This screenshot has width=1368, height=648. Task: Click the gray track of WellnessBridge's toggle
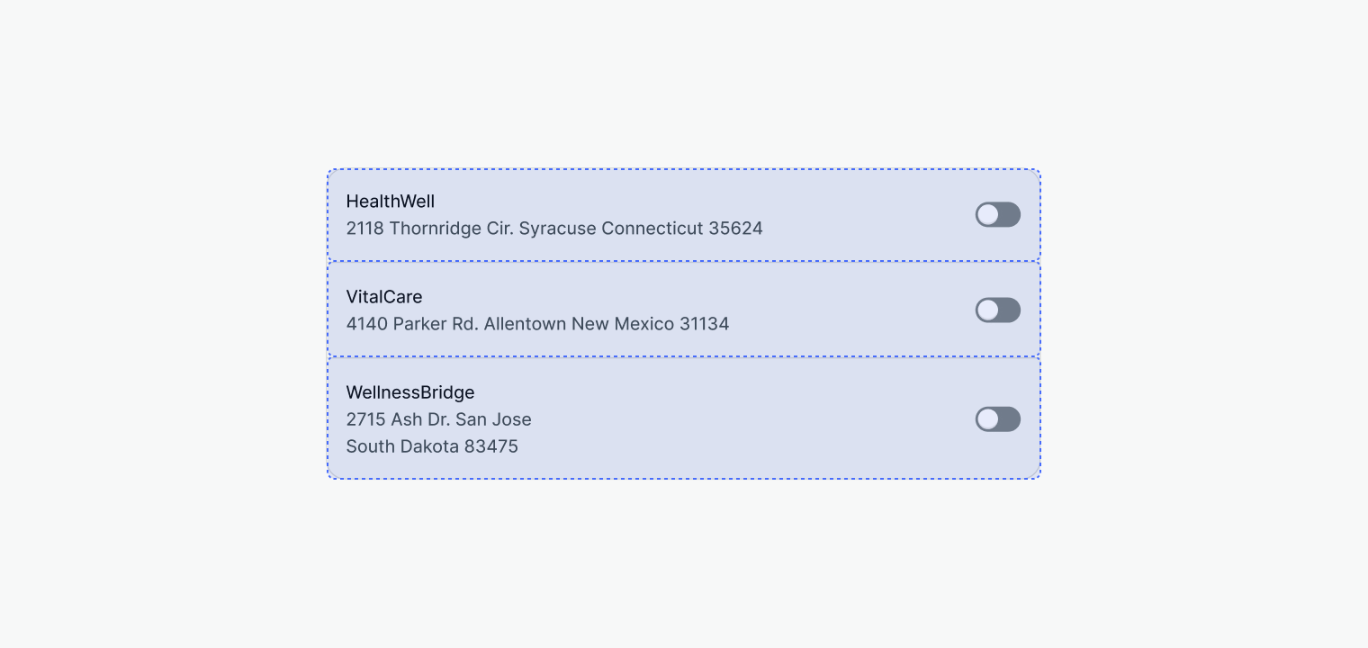coord(1010,419)
